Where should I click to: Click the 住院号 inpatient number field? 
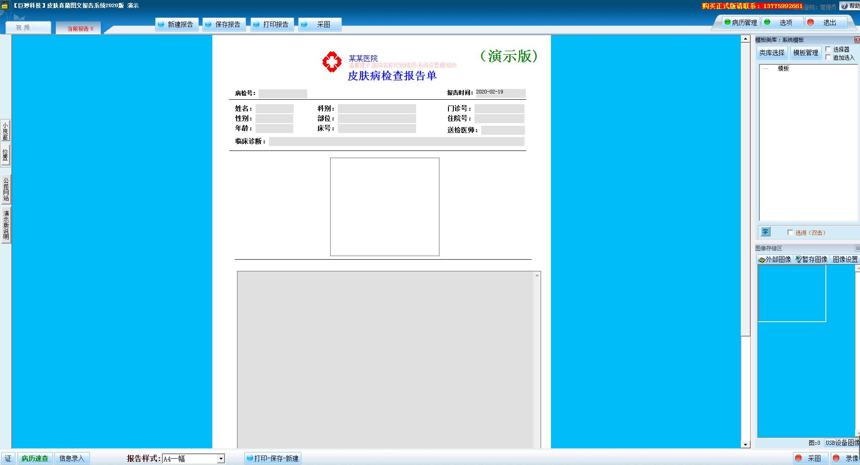499,119
